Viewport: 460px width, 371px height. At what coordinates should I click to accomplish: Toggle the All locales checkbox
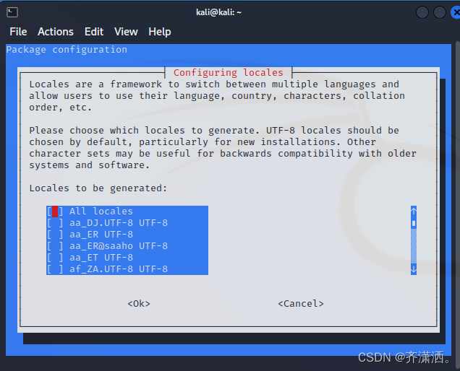pos(55,211)
